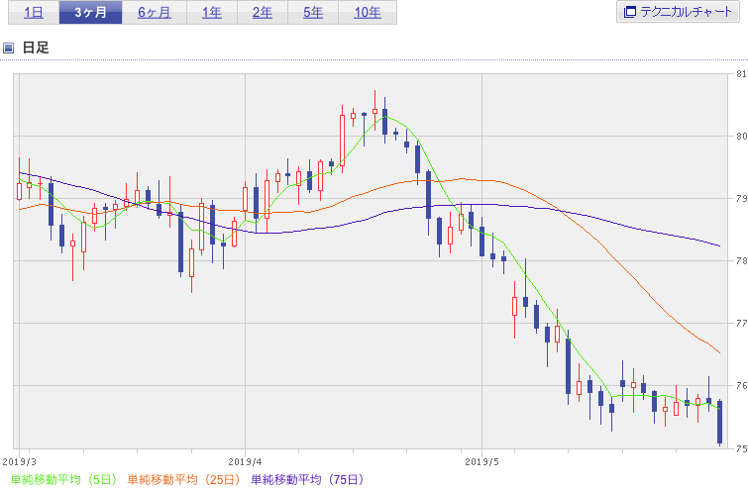Screen dimensions: 748x488
Task: Click the window icon in テクニカルチャート button
Action: [630, 12]
